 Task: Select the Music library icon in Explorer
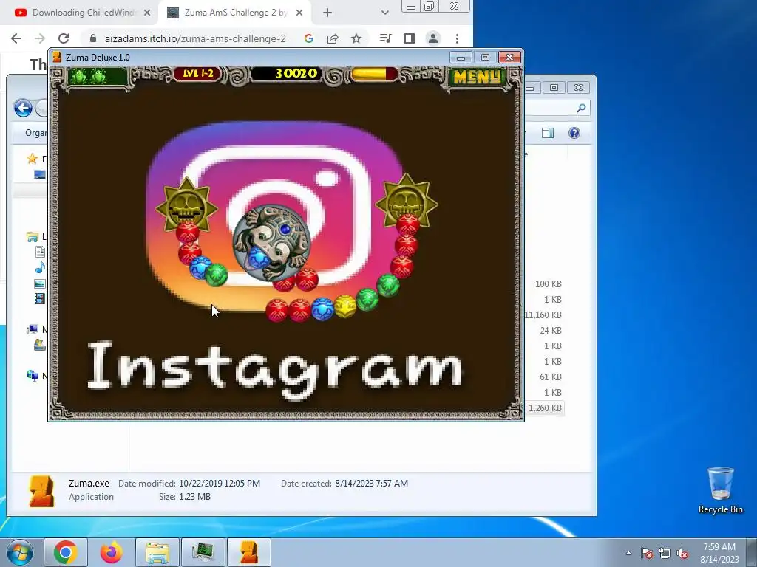[40, 267]
